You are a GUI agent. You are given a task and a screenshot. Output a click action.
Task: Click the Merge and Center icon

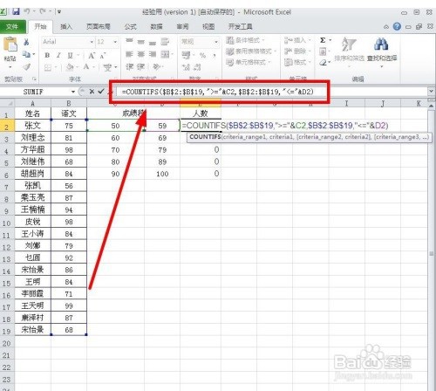pos(165,54)
